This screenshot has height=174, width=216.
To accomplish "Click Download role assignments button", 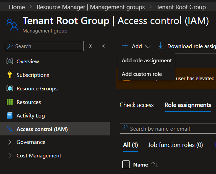I will coord(187,46).
